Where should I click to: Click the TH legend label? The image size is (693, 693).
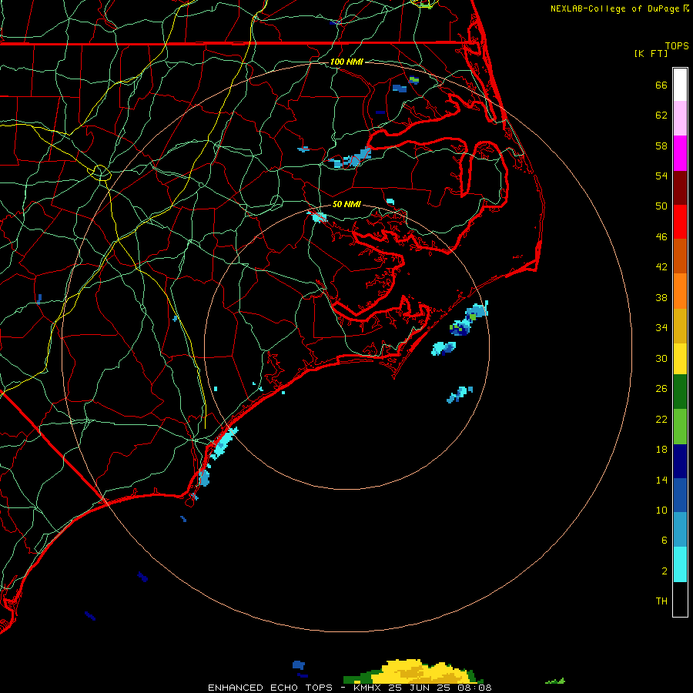click(661, 601)
